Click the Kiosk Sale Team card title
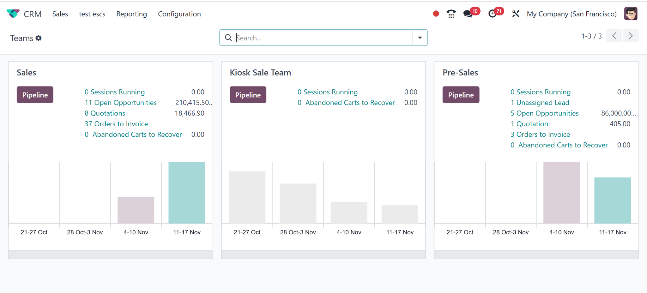 click(x=260, y=73)
